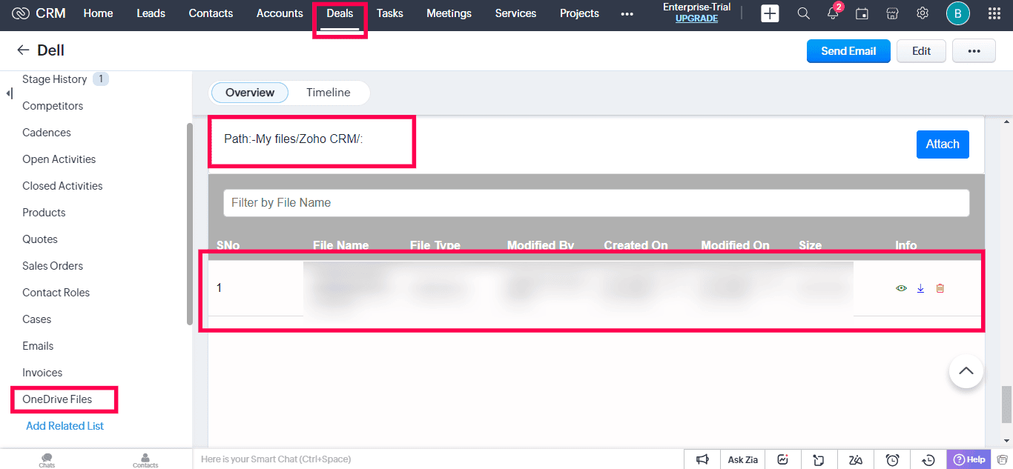
Task: Open the setup gear icon
Action: pyautogui.click(x=923, y=13)
